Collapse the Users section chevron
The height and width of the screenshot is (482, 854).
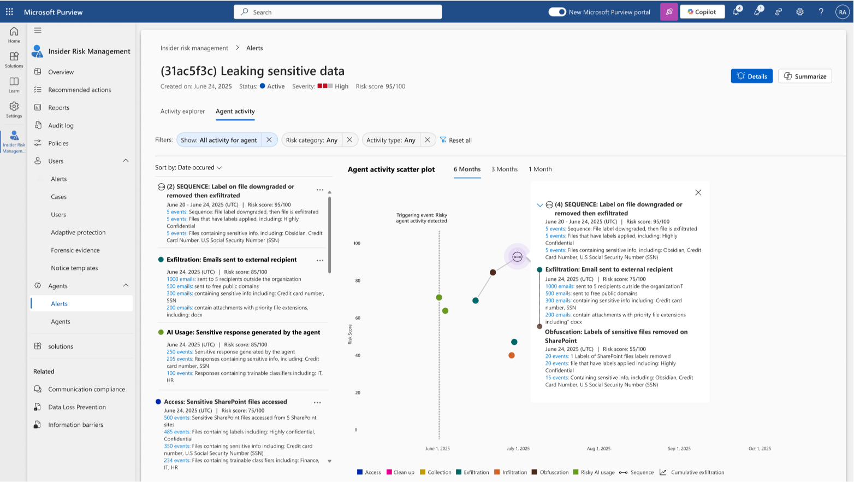(x=126, y=161)
